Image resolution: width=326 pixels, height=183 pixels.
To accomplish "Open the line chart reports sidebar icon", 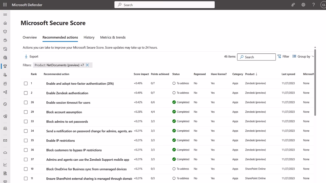I will tap(5, 165).
